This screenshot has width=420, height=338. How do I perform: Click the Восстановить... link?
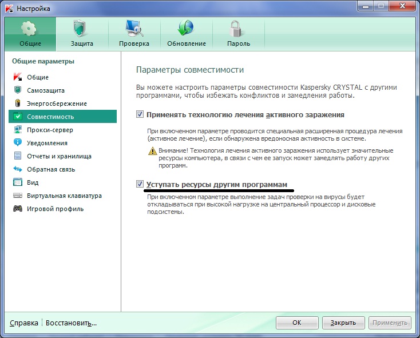pos(72,323)
